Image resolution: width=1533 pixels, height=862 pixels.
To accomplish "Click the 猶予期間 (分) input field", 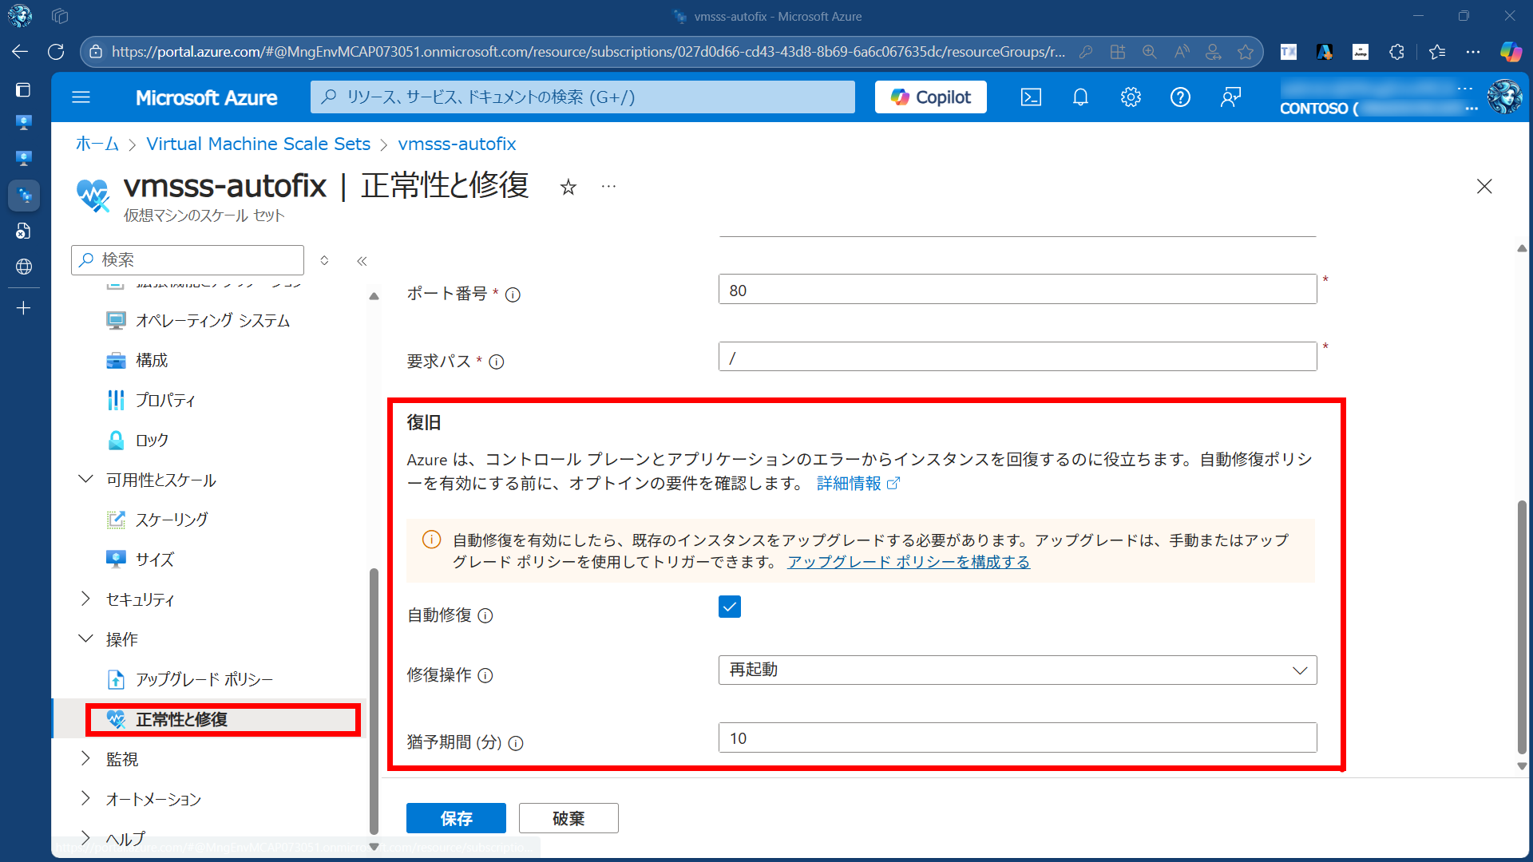I will pos(1016,738).
